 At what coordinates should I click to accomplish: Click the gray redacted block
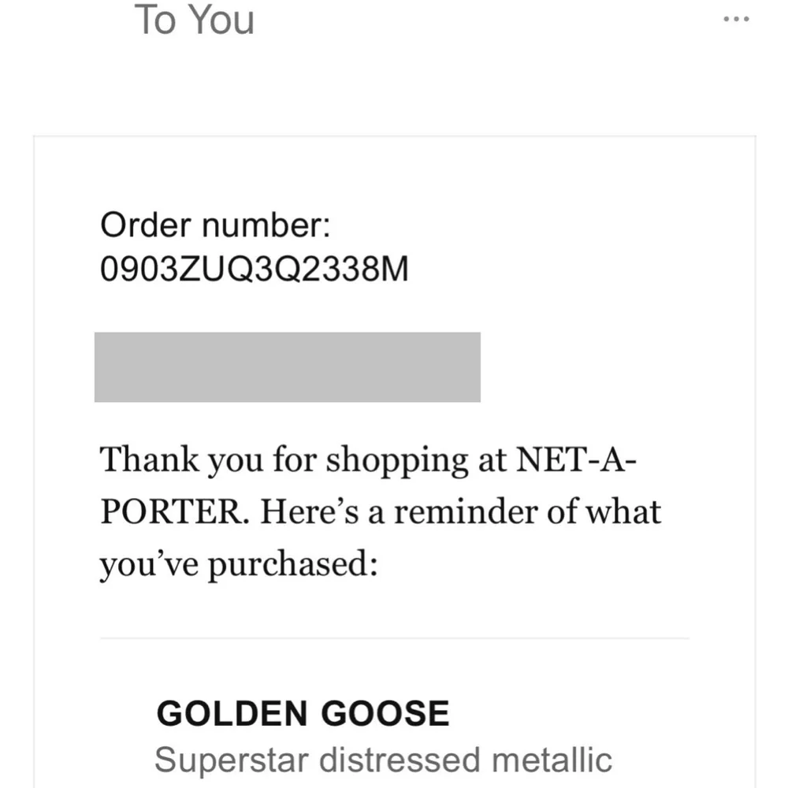287,367
